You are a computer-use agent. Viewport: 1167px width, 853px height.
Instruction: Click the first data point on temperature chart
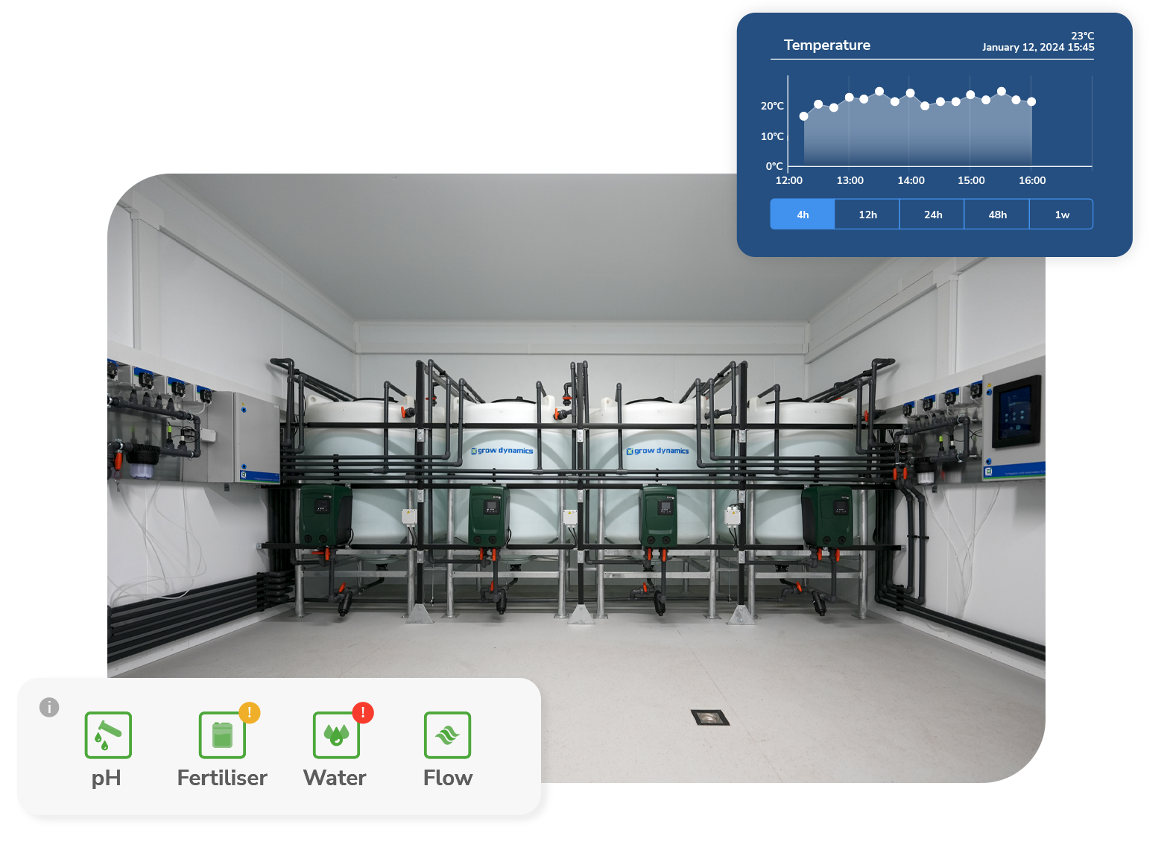803,116
